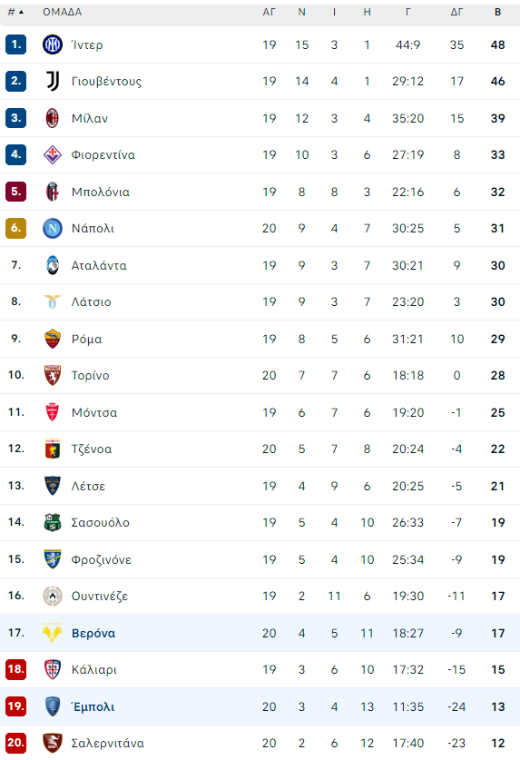The height and width of the screenshot is (760, 520).
Task: Sort by the ΟΜΑΔΑ column header
Action: tap(62, 12)
